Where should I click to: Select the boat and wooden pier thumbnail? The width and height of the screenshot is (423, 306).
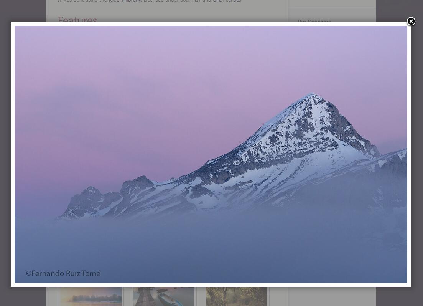164,296
